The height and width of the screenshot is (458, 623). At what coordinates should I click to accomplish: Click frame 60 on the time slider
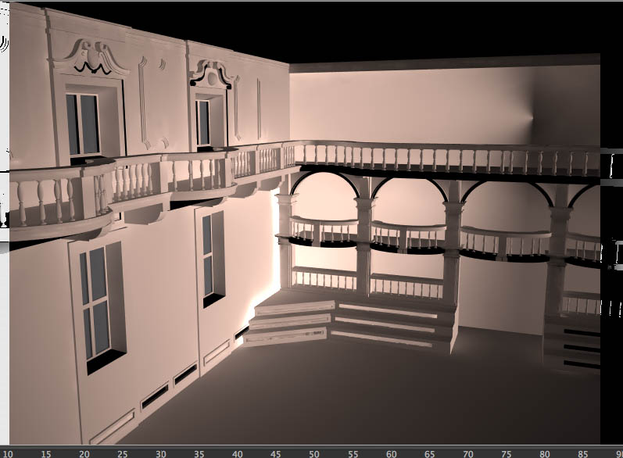coord(391,454)
